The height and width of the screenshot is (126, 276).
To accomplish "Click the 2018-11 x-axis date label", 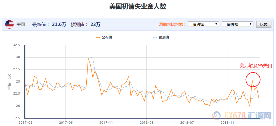I will pos(227,123).
